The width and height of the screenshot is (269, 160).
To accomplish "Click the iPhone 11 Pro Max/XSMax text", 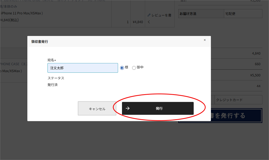I will click(21, 13).
